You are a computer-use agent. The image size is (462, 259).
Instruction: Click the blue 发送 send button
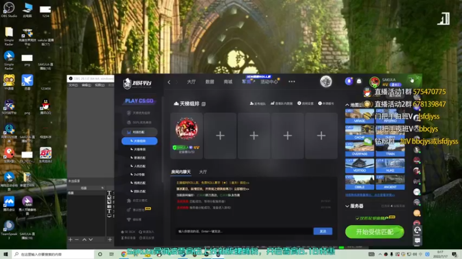tap(323, 231)
